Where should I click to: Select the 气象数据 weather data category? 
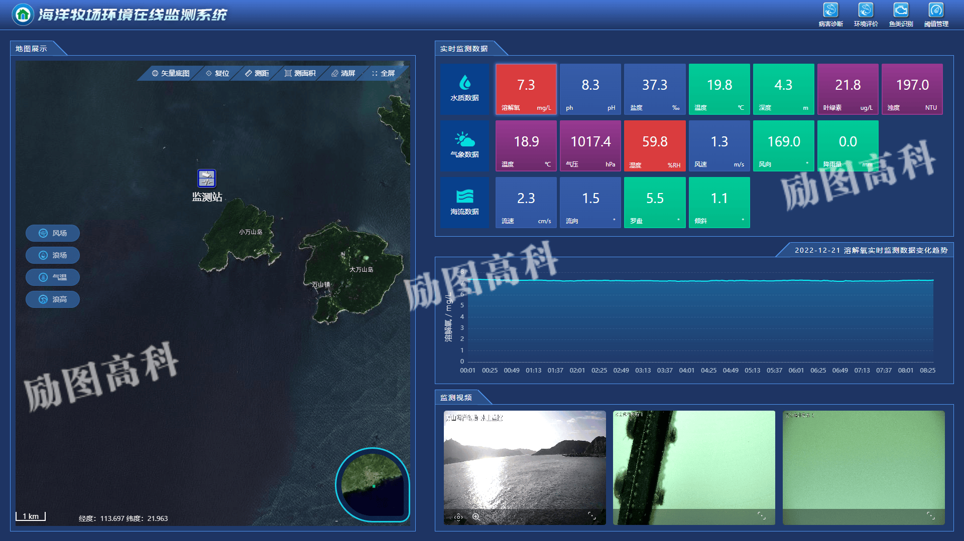coord(464,145)
